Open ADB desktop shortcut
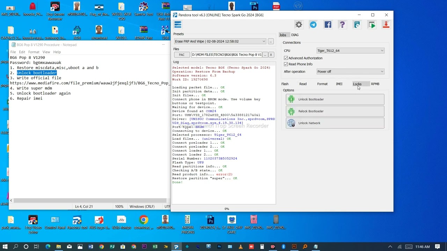This screenshot has width=447, height=251. (77, 33)
